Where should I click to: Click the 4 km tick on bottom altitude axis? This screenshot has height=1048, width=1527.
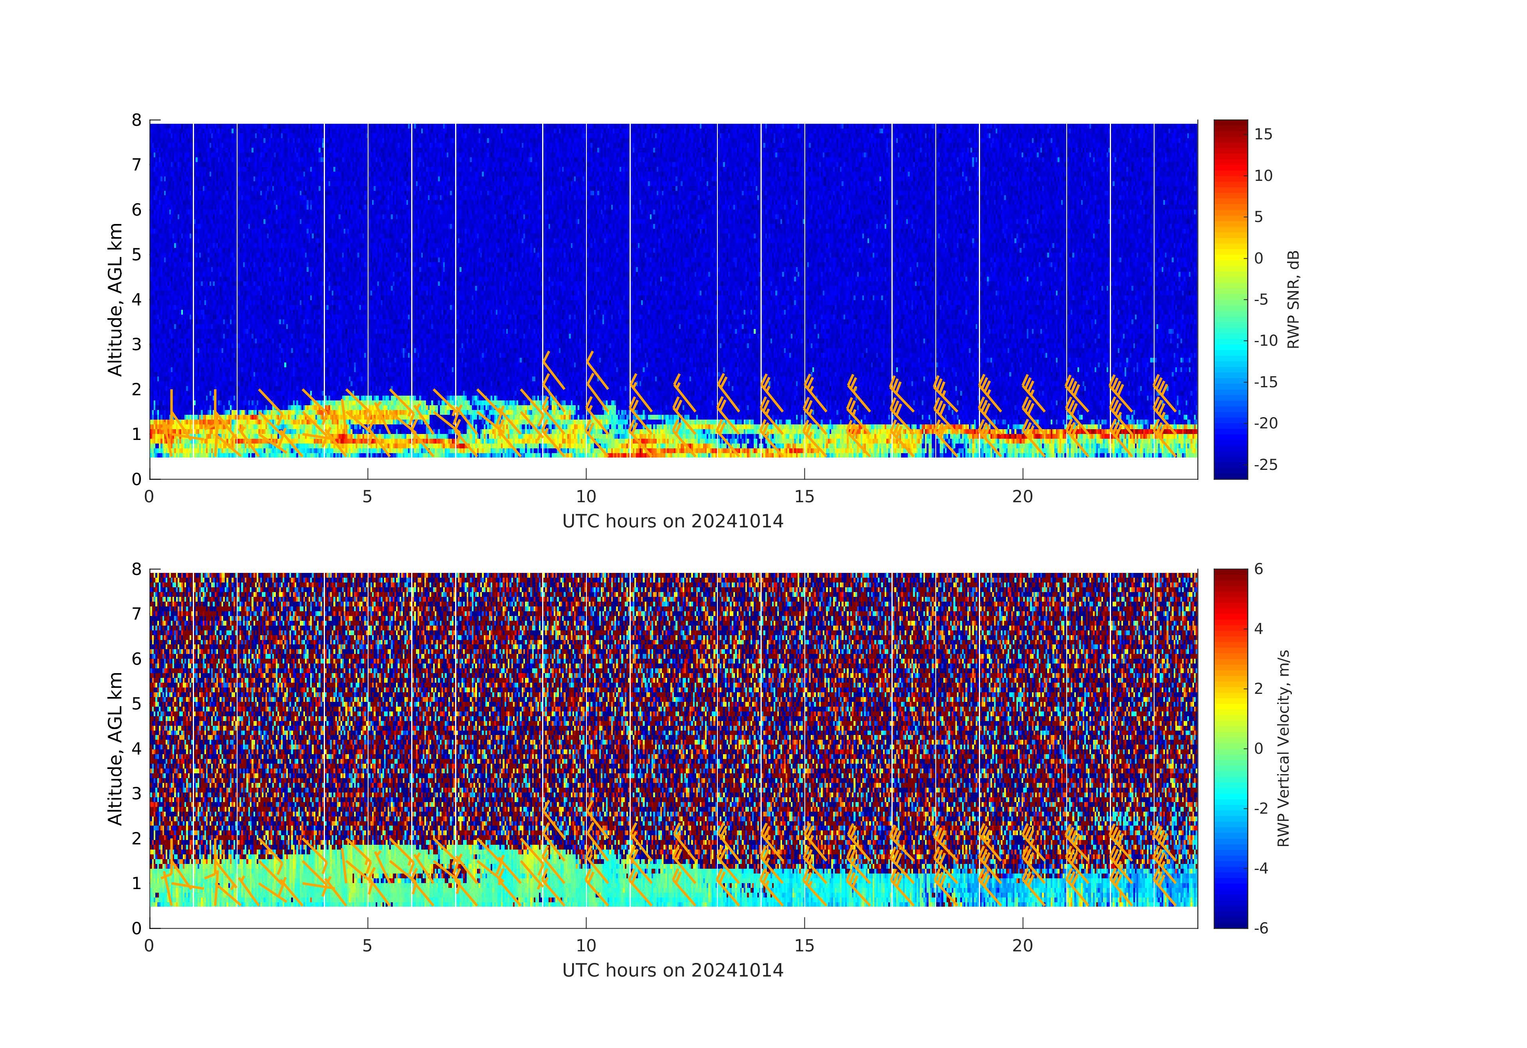(x=137, y=749)
